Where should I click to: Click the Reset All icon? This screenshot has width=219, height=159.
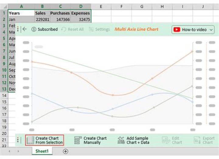[x=64, y=29]
